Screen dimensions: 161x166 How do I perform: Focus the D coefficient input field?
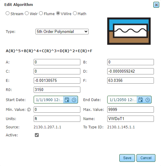coord(131,71)
